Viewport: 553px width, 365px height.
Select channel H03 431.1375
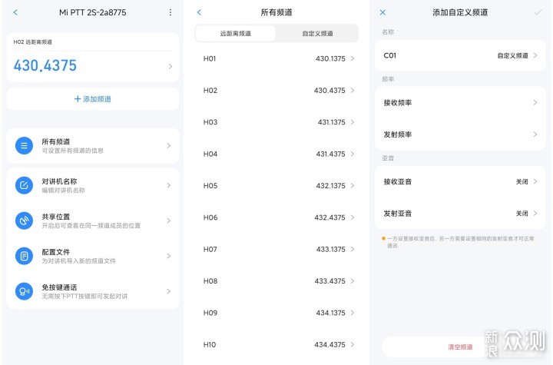(276, 122)
